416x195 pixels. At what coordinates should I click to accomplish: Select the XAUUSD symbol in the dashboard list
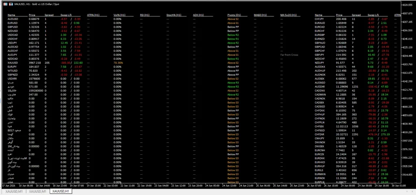tap(13, 63)
